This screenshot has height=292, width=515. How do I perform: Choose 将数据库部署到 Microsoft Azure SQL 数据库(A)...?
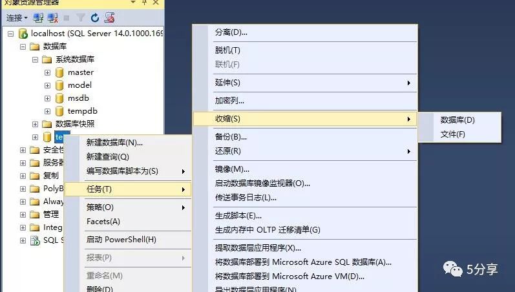tap(305, 262)
